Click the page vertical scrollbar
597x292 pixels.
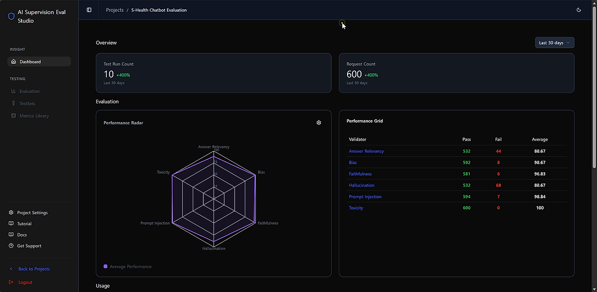coord(594,88)
